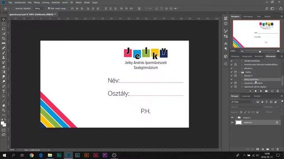Select the Műveletek tab
This screenshot has height=159, width=284.
click(x=271, y=57)
